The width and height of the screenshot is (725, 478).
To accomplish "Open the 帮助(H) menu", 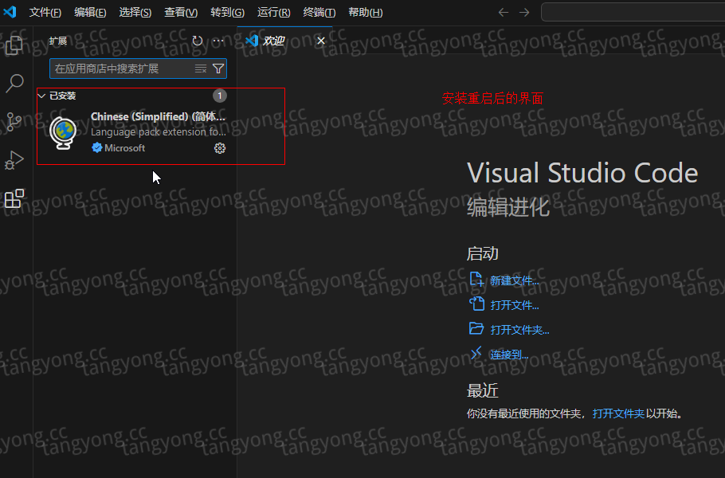I will point(365,13).
